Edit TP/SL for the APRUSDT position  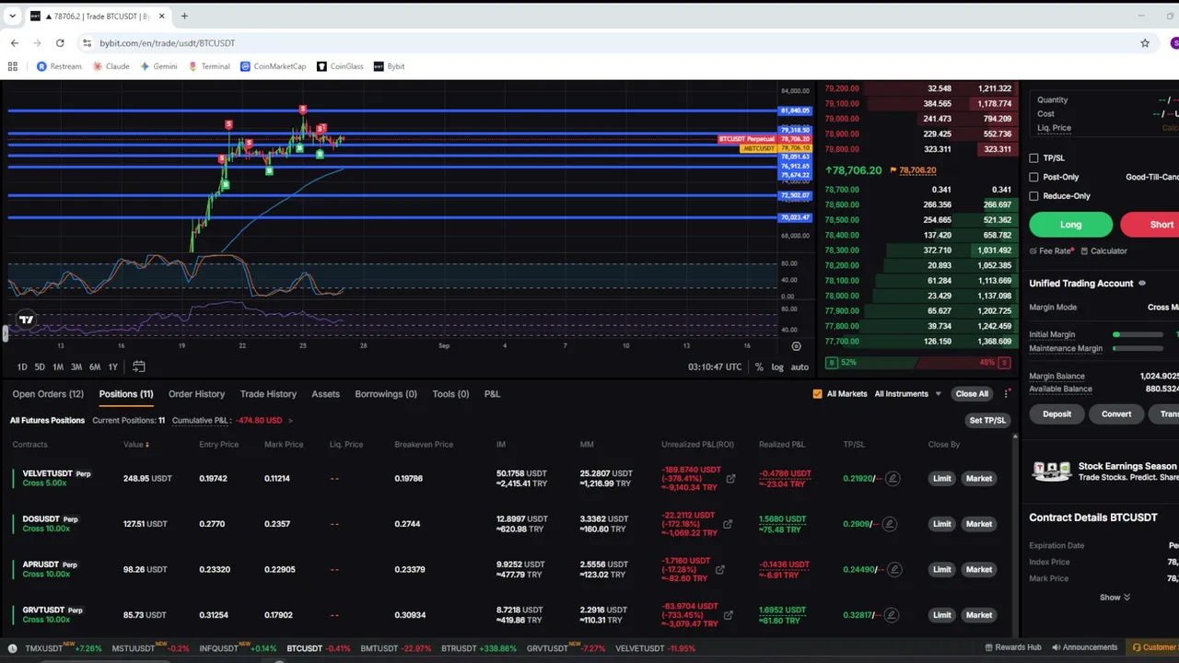(893, 569)
